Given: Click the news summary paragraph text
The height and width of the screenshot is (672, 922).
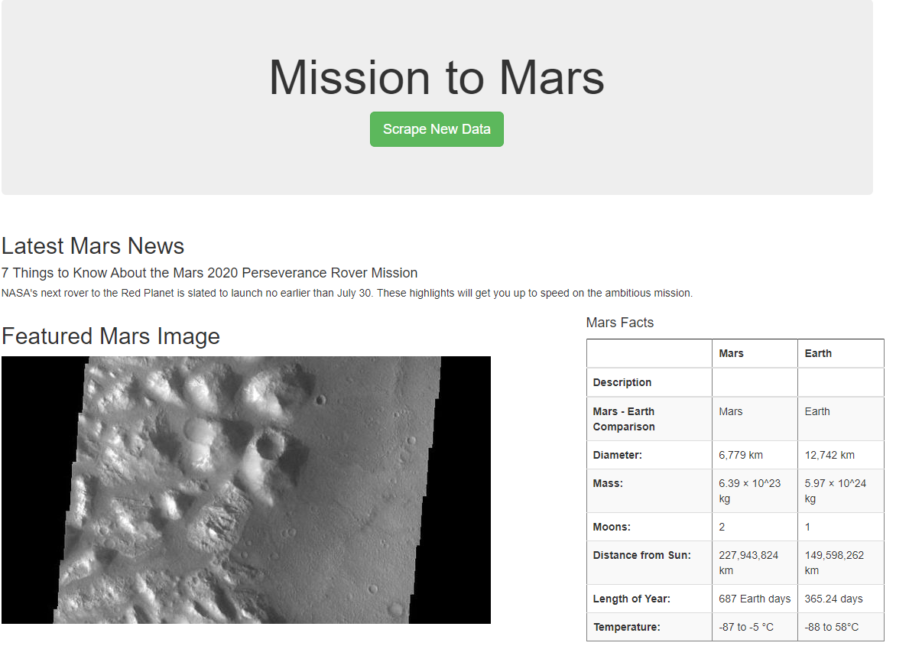Looking at the screenshot, I should coord(347,293).
